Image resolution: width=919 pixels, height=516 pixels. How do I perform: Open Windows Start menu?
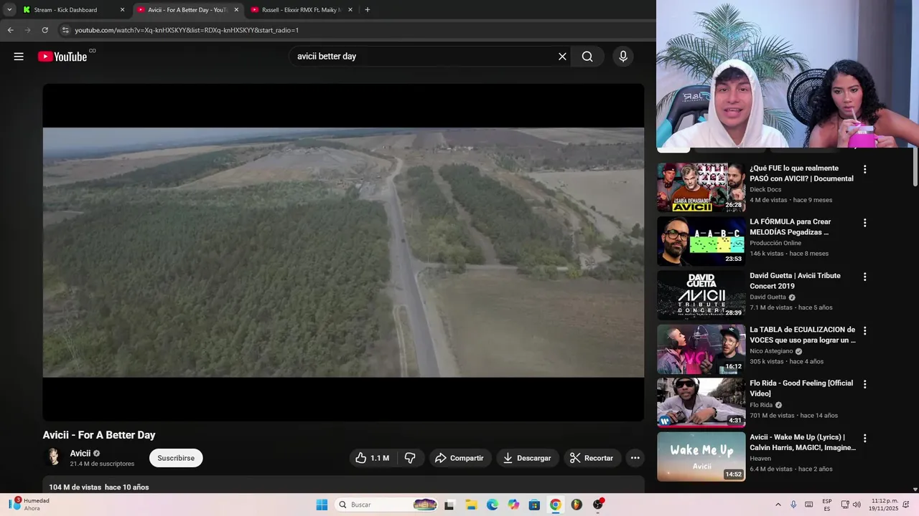tap(322, 505)
